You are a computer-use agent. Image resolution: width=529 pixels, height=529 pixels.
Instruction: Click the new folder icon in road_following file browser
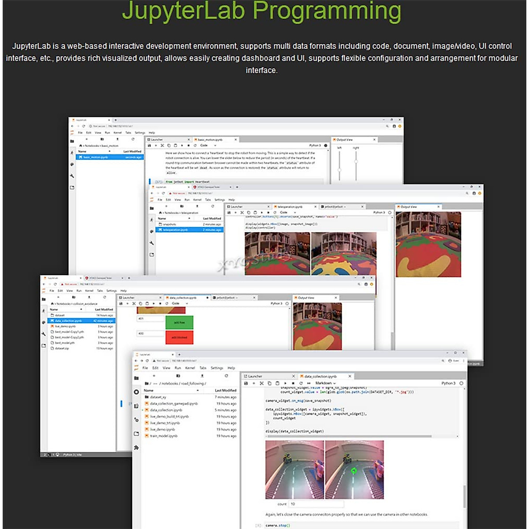[178, 376]
